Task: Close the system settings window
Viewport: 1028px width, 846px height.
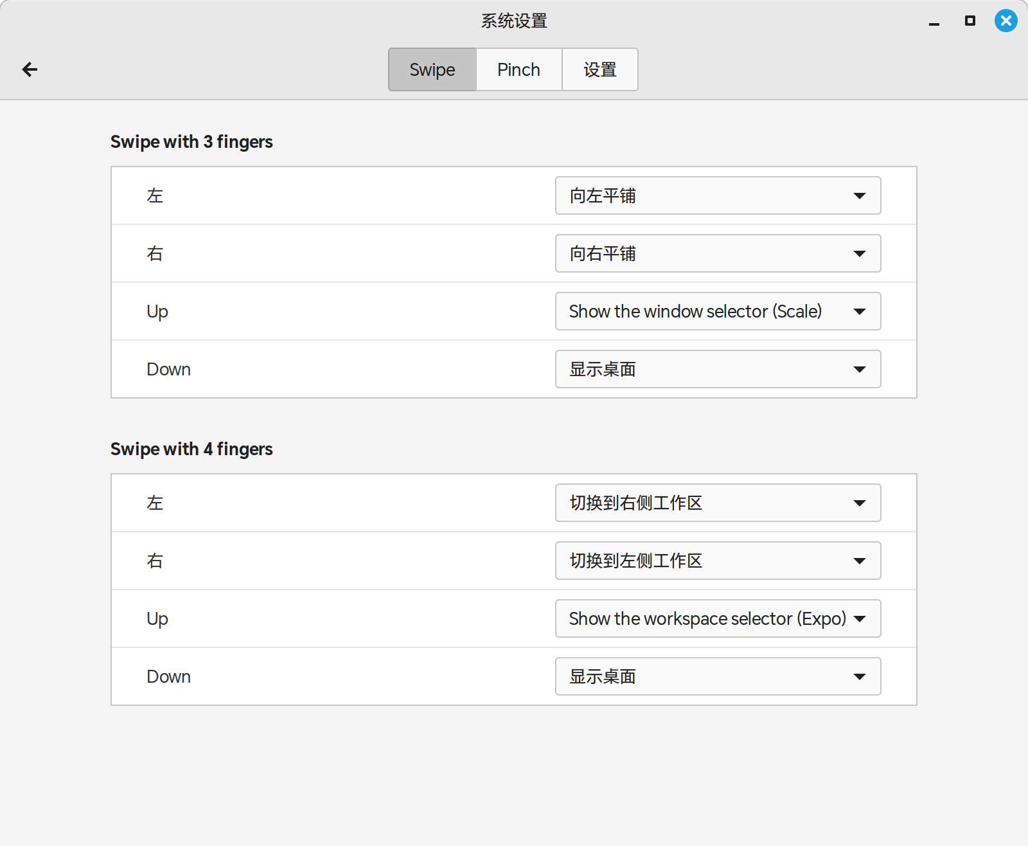Action: coord(1006,21)
